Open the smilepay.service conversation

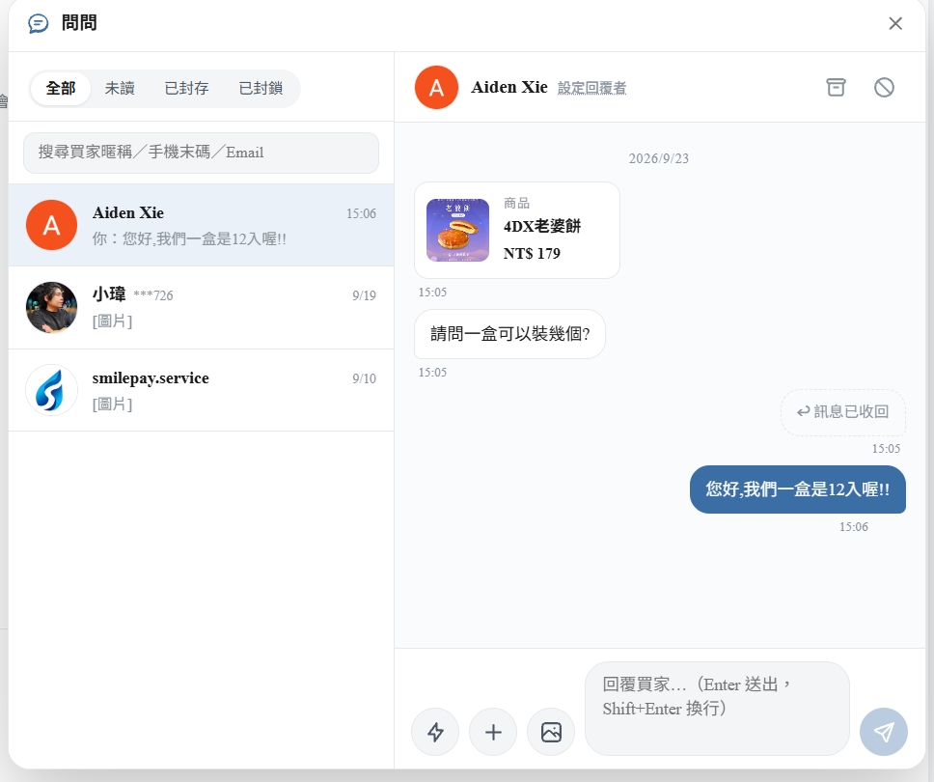click(202, 390)
